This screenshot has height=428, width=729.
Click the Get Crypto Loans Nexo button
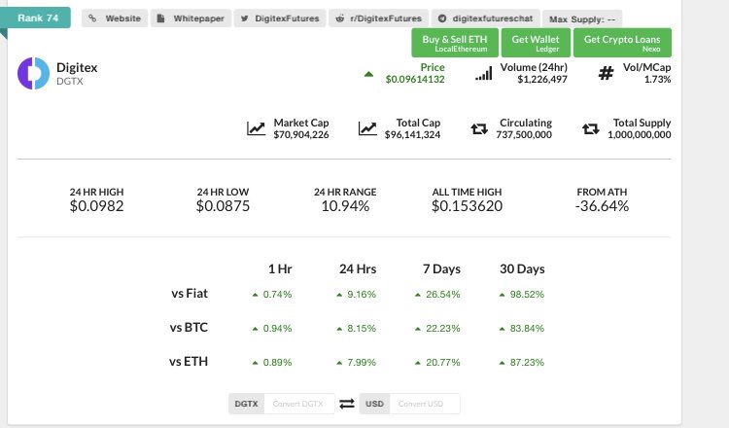(622, 43)
